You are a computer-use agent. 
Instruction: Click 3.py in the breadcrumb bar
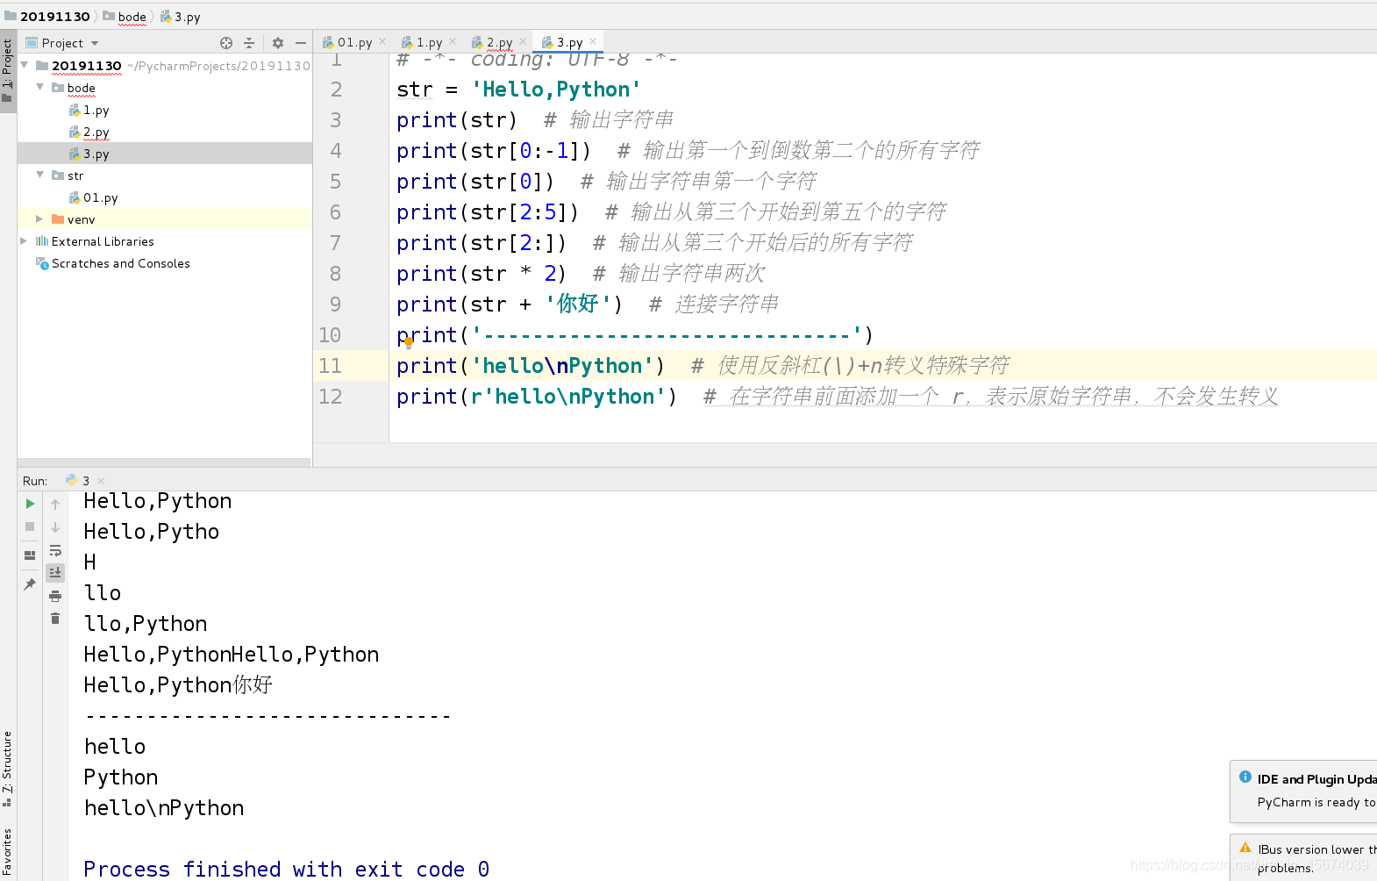[181, 17]
